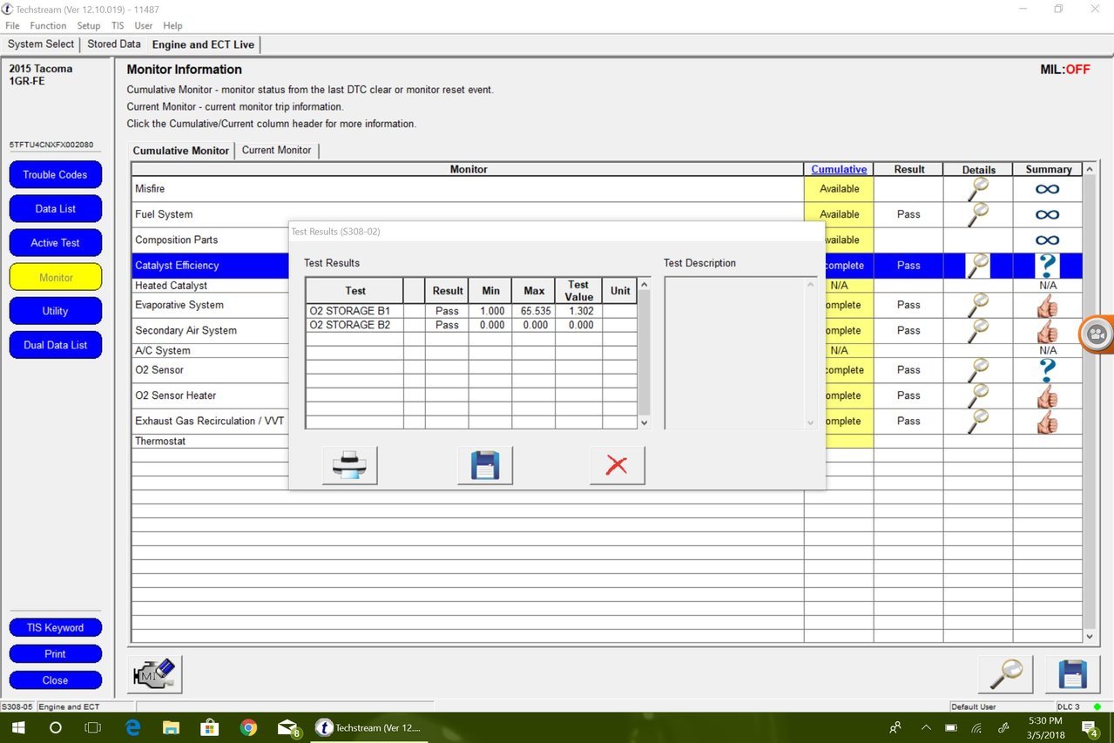Click Techstream taskbar app button
This screenshot has width=1114, height=743.
[x=369, y=727]
